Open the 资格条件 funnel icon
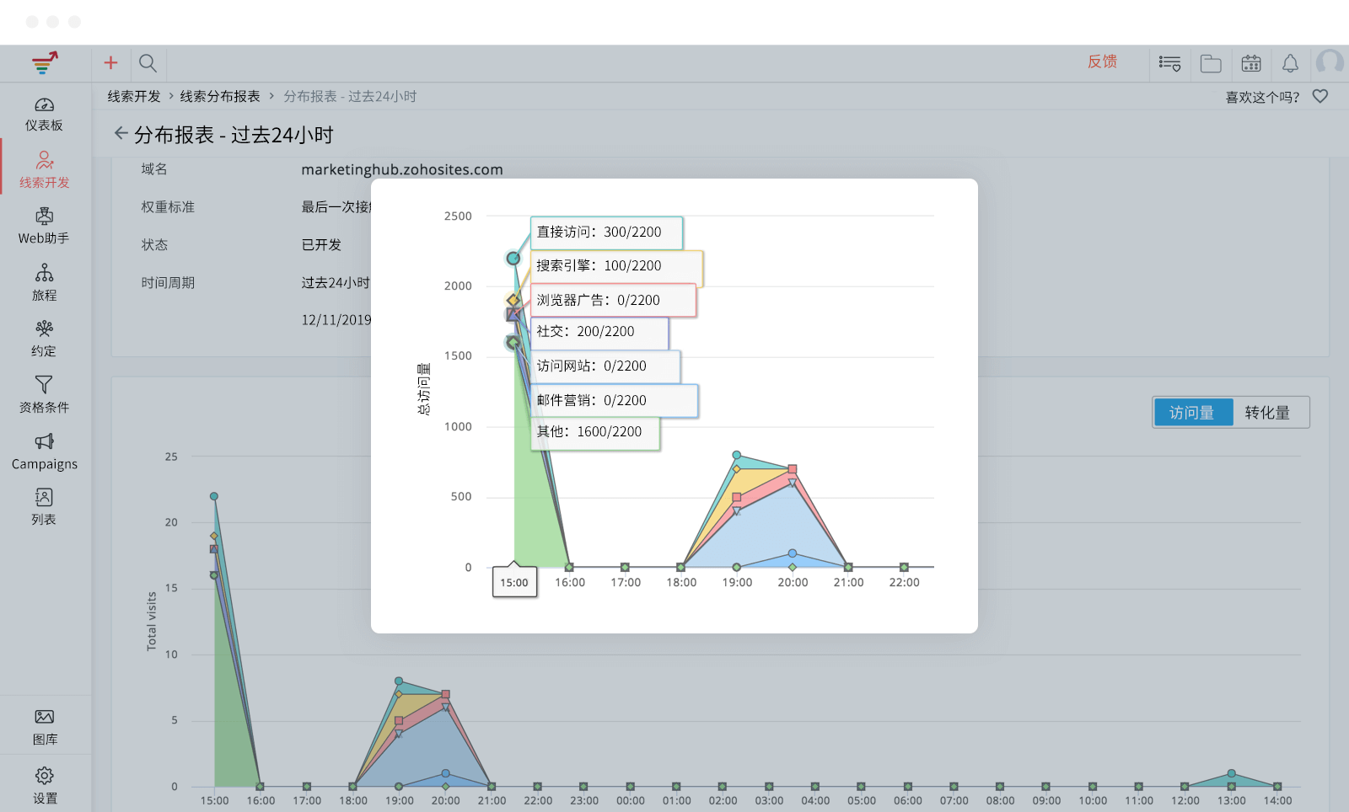 tap(44, 385)
